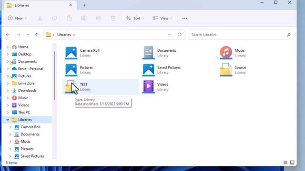Viewport: 305px width, 171px height.
Task: Select Libraries in navigation pane
Action: [x=25, y=120]
